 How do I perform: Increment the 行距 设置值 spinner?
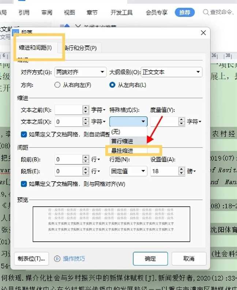(x=181, y=169)
